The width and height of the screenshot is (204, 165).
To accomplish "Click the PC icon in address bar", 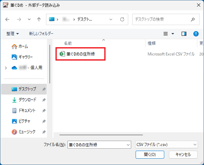I will [52, 19].
